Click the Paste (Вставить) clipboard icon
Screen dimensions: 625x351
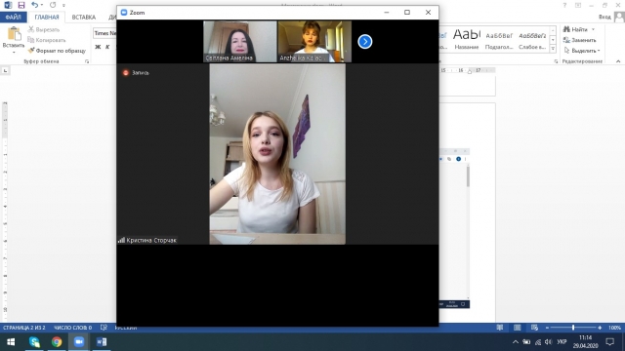click(14, 34)
